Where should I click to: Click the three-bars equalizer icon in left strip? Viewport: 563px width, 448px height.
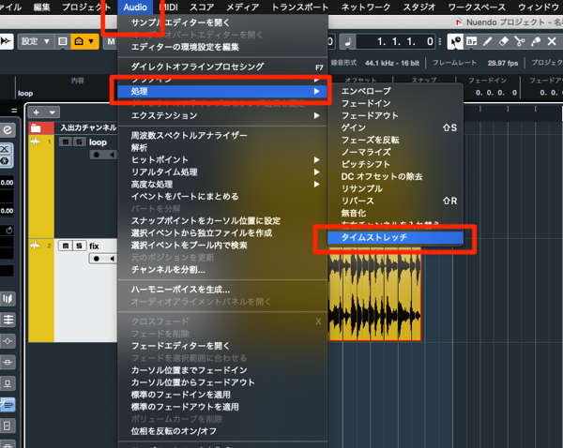[x=8, y=298]
